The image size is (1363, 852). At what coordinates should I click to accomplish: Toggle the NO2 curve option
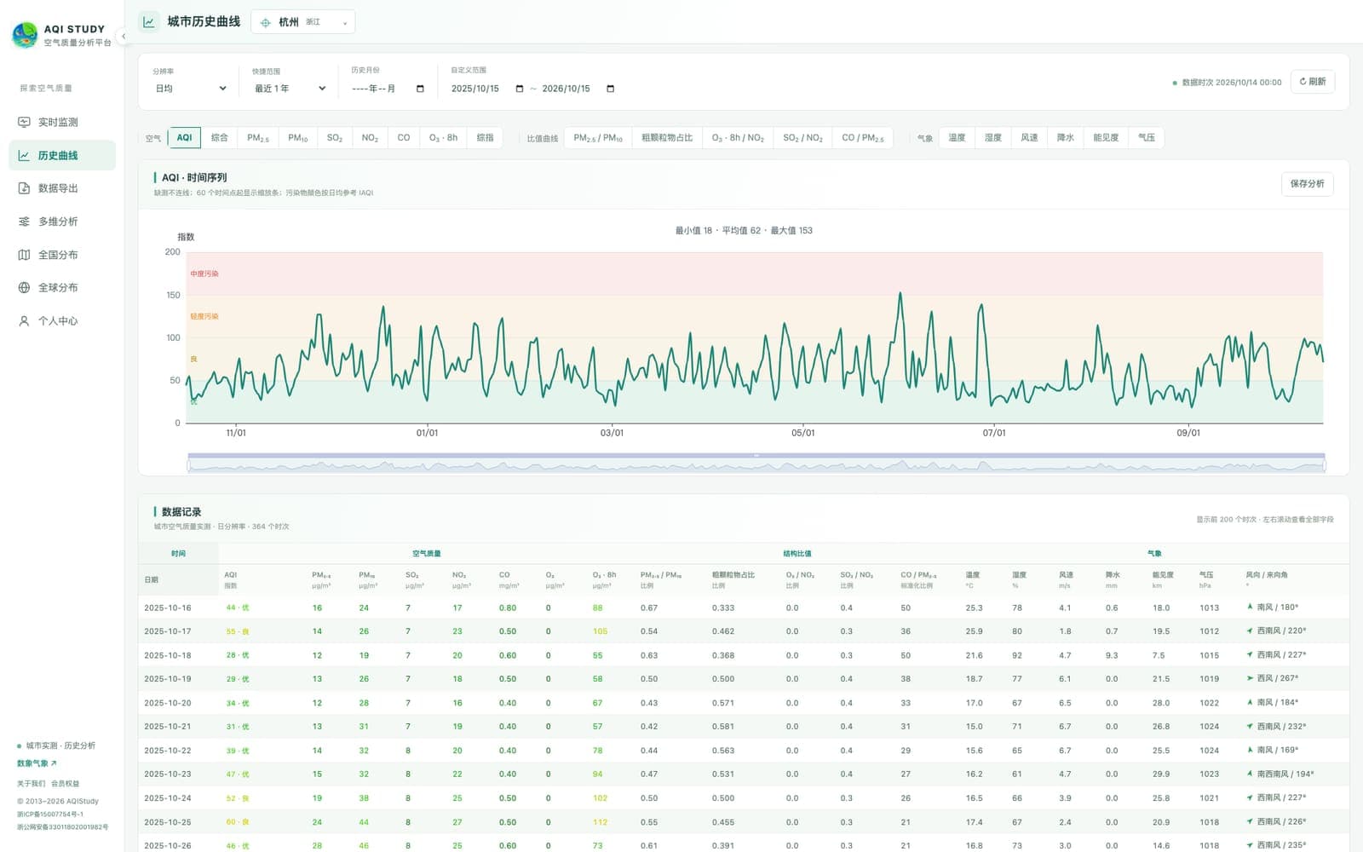click(x=370, y=138)
